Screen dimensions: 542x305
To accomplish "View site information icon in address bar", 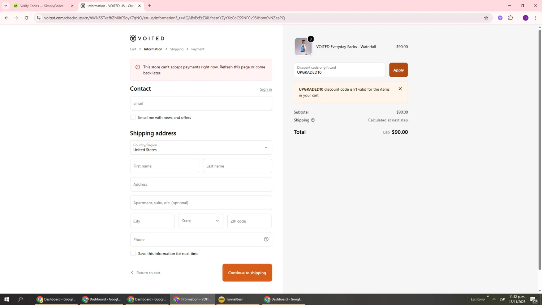I will [x=39, y=18].
